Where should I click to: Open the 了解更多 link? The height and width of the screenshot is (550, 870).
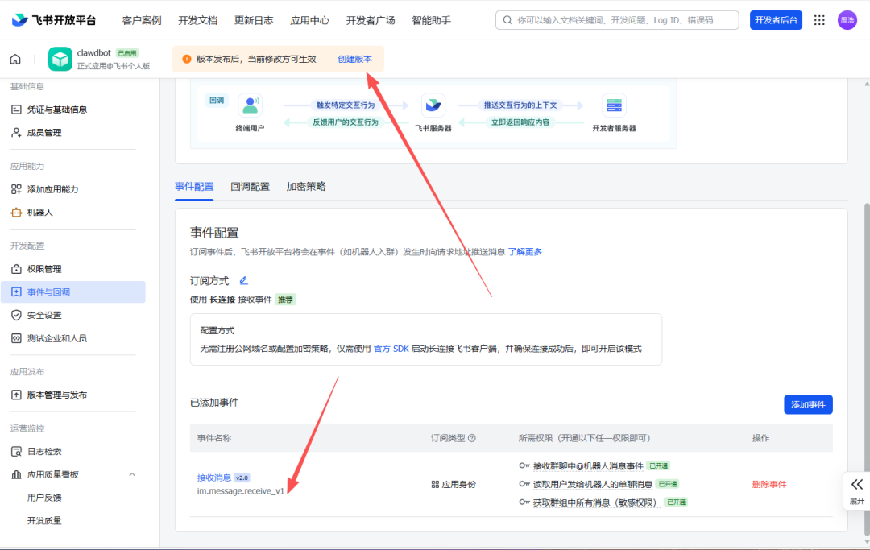pos(525,252)
